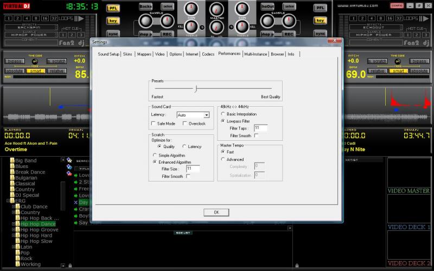Open left deck Backspin effects selector

point(31,28)
